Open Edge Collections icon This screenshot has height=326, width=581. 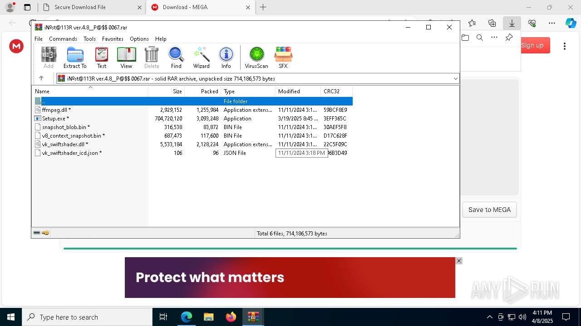pyautogui.click(x=492, y=23)
